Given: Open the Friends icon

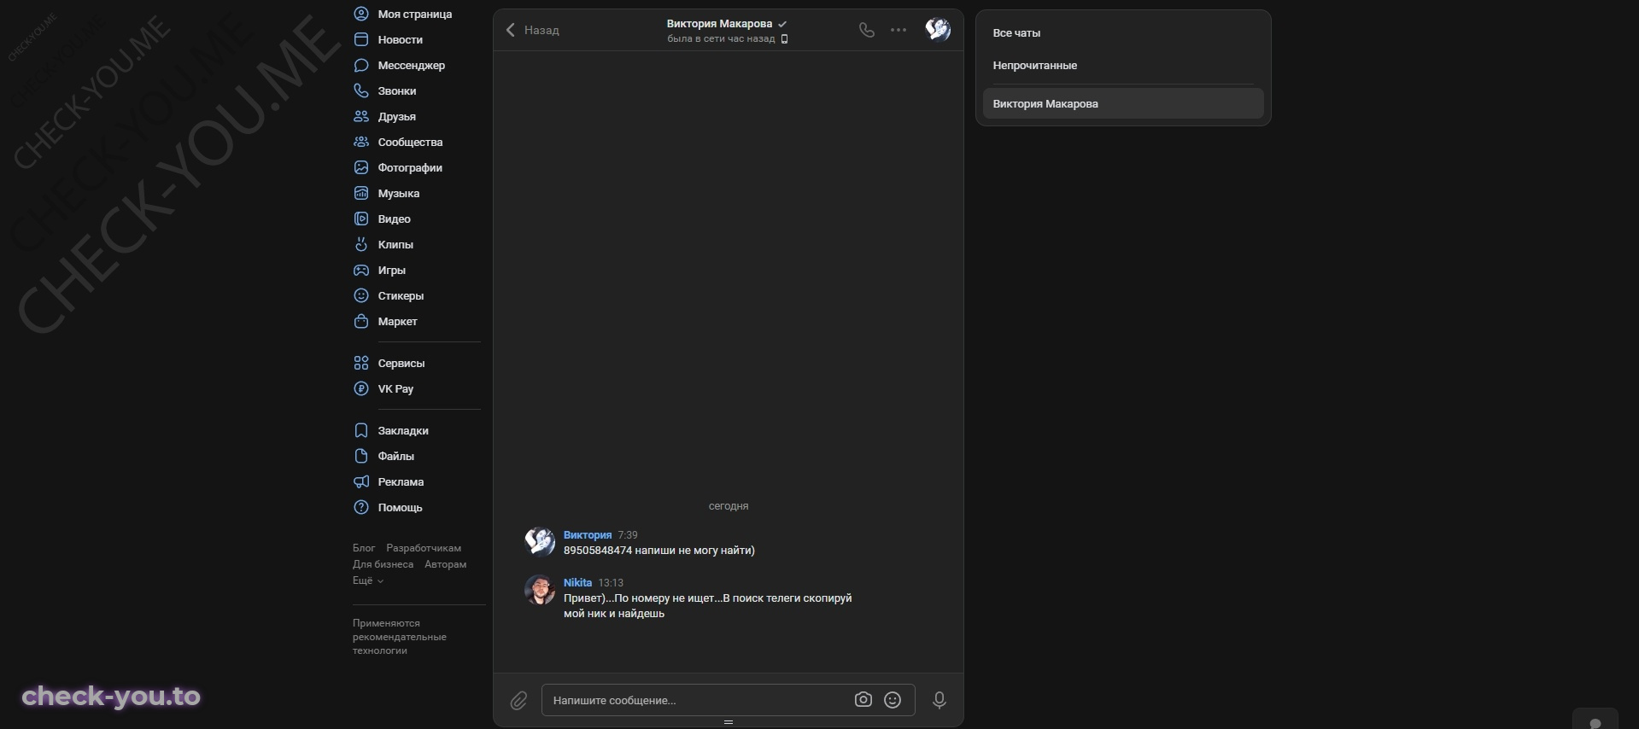Looking at the screenshot, I should click(361, 116).
